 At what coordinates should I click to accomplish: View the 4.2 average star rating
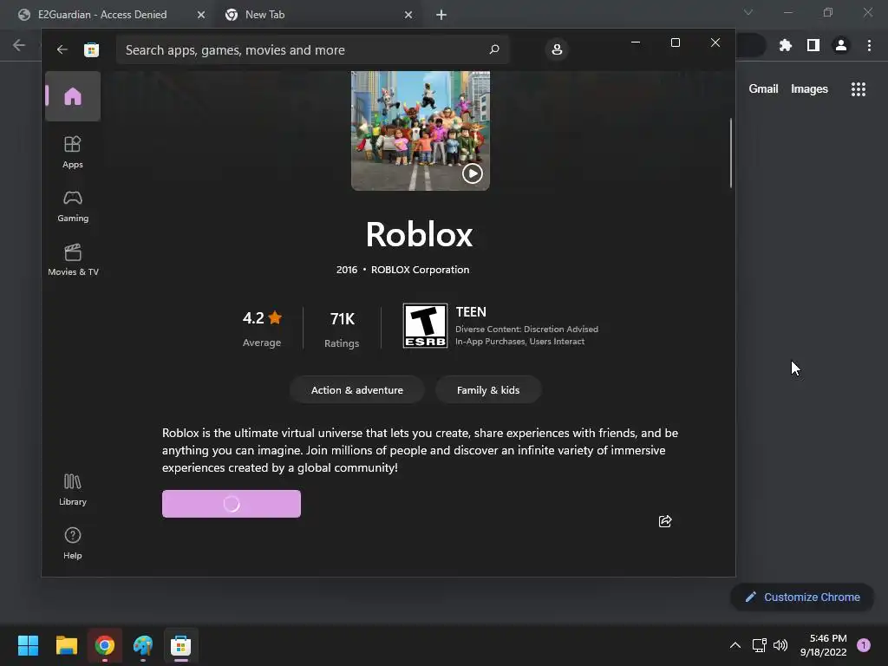tap(262, 328)
